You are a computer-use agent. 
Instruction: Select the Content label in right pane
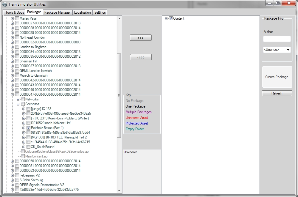coord(179,18)
